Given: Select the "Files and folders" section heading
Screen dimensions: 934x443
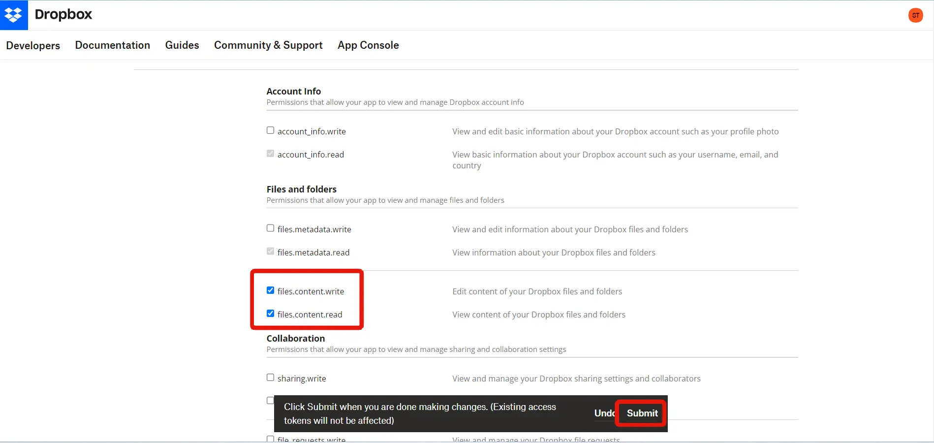Looking at the screenshot, I should (302, 190).
